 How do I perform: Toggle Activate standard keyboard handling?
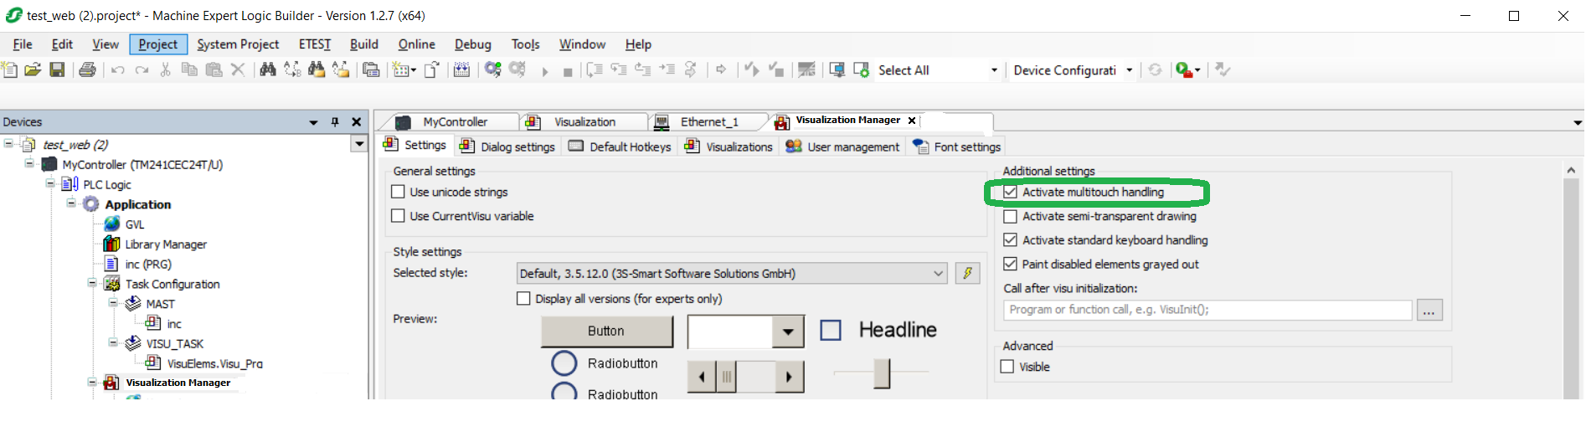tap(1011, 240)
